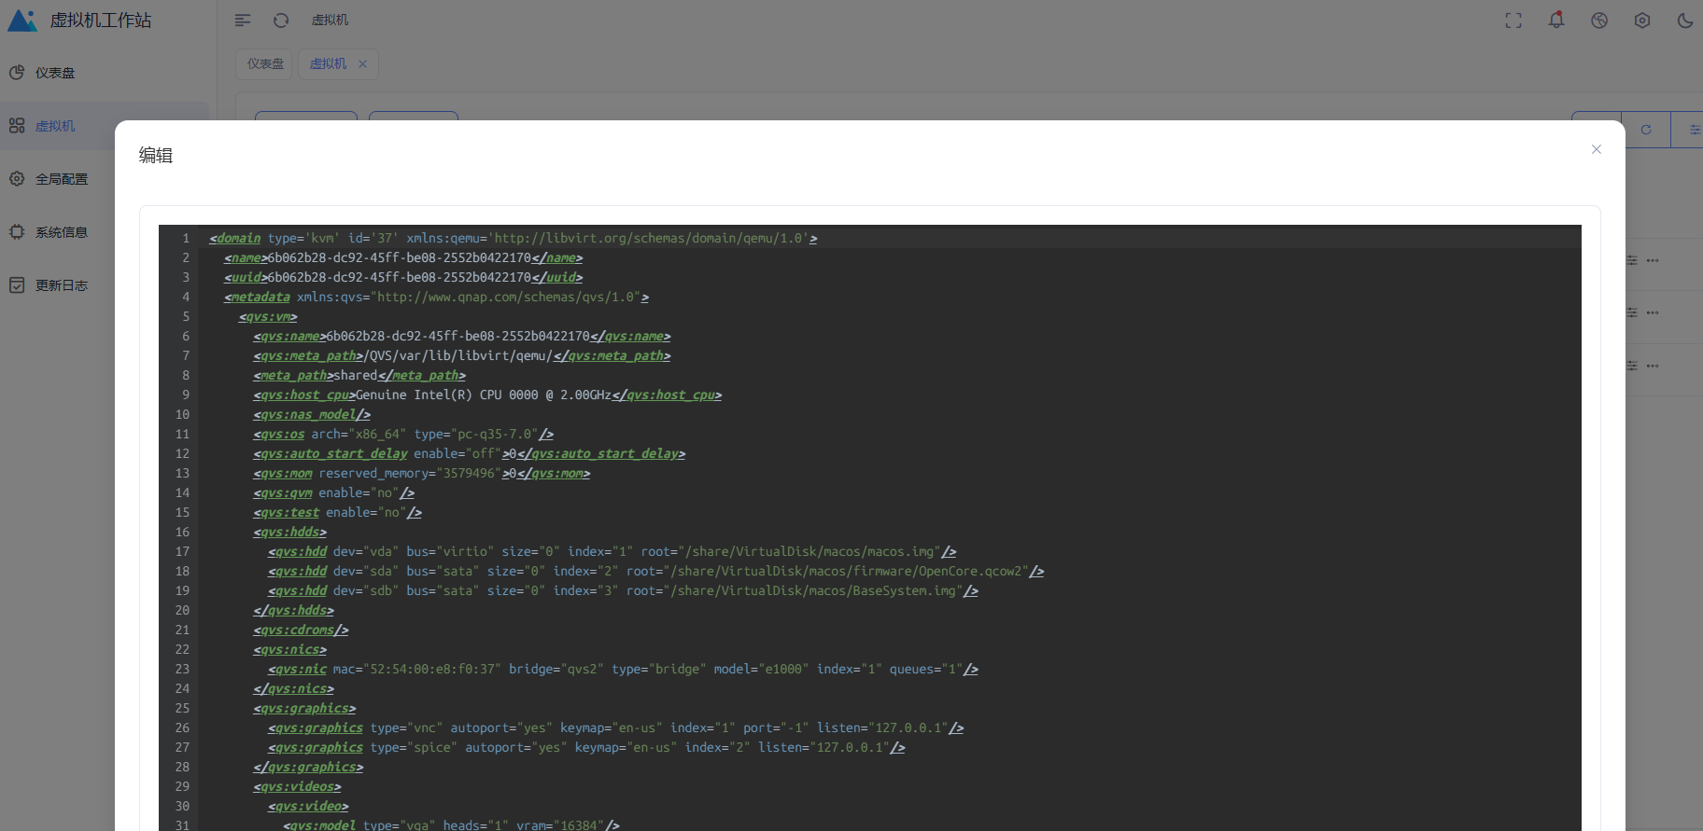This screenshot has width=1703, height=831.
Task: Close the 编辑 dialog with the X
Action: 1596,149
